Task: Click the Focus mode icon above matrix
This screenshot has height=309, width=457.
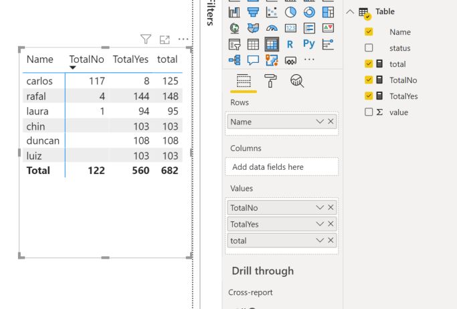Action: point(165,39)
